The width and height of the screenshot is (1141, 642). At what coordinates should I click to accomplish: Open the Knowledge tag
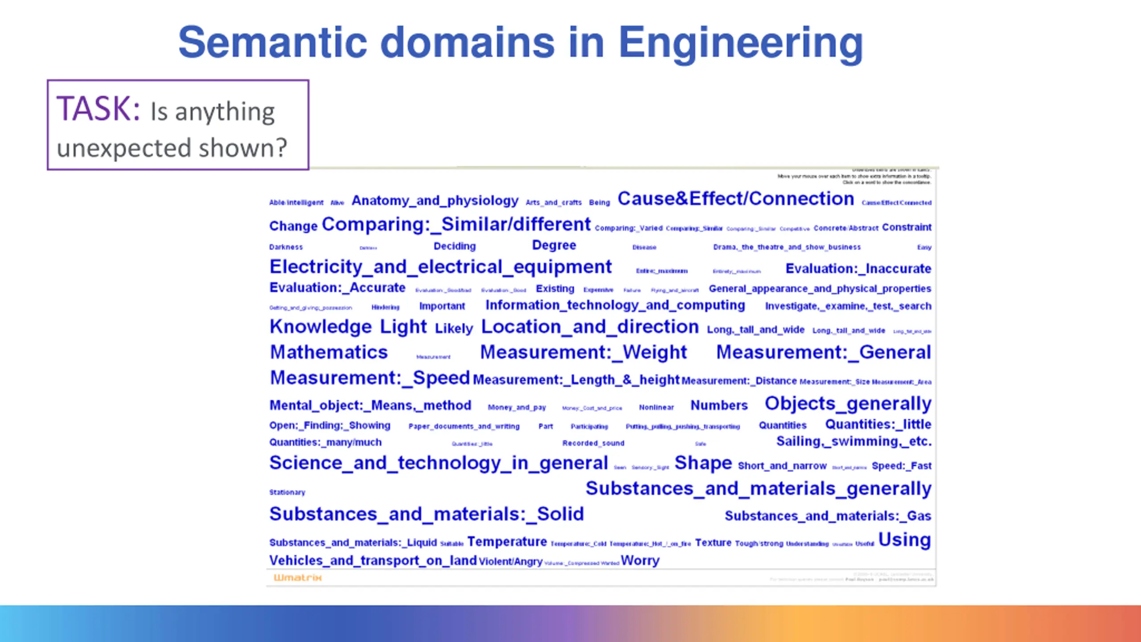pos(320,327)
